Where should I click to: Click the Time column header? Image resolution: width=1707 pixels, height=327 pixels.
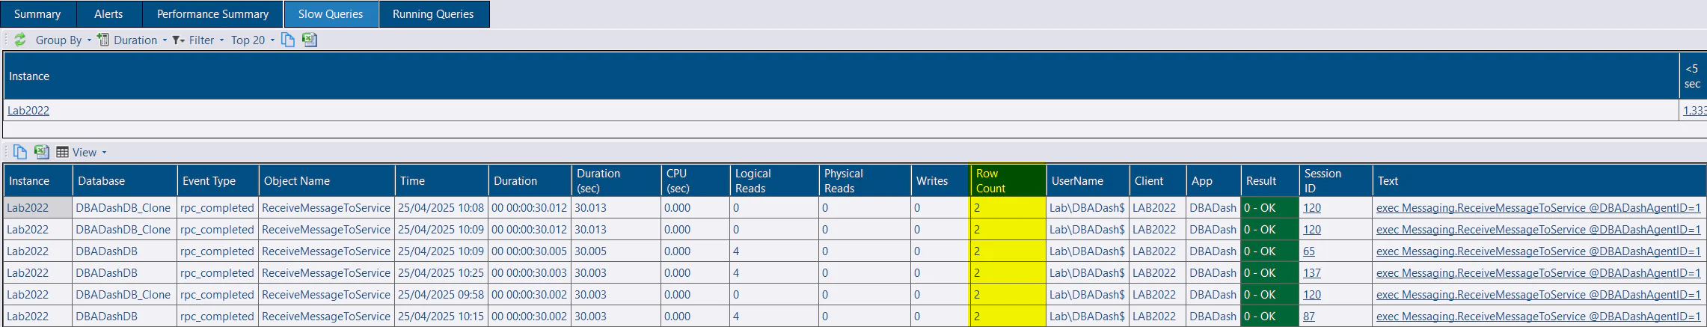pos(441,180)
